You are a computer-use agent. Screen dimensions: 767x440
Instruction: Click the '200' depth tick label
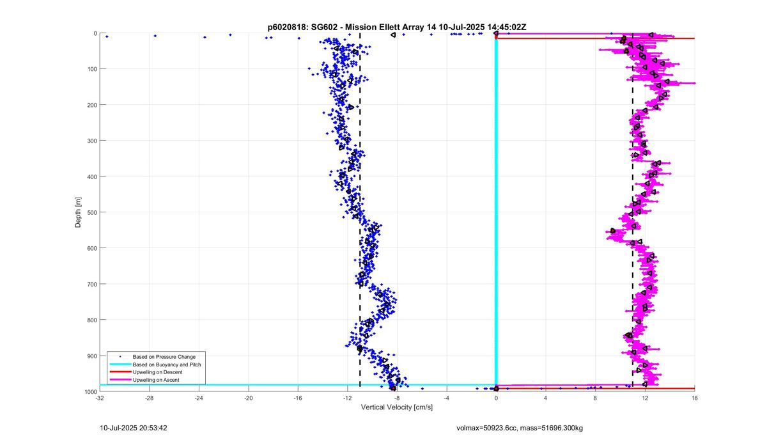(91, 105)
